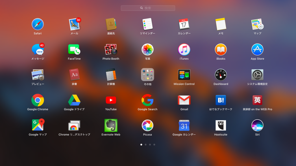Open システム環境設定 preferences

pyautogui.click(x=257, y=75)
